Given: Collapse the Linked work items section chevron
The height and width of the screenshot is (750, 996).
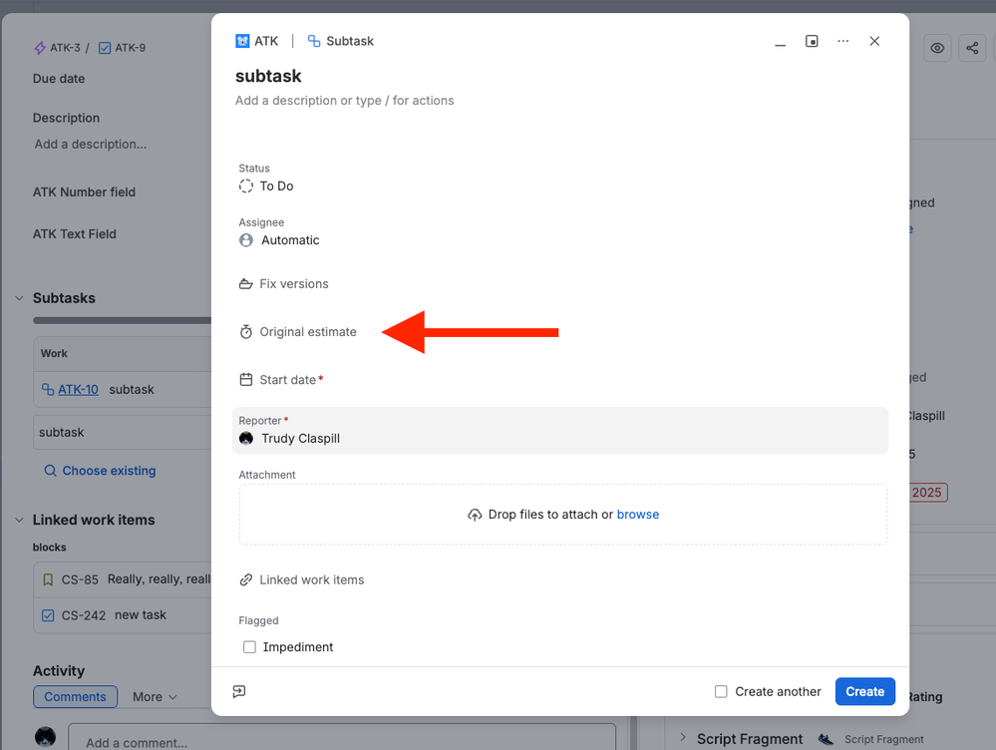Looking at the screenshot, I should [x=19, y=520].
